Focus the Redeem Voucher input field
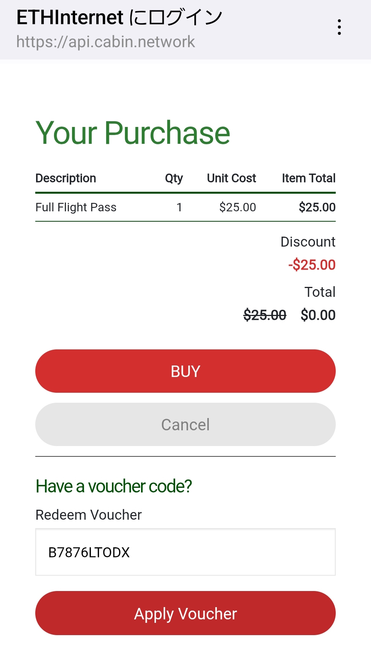371x652 pixels. [185, 552]
